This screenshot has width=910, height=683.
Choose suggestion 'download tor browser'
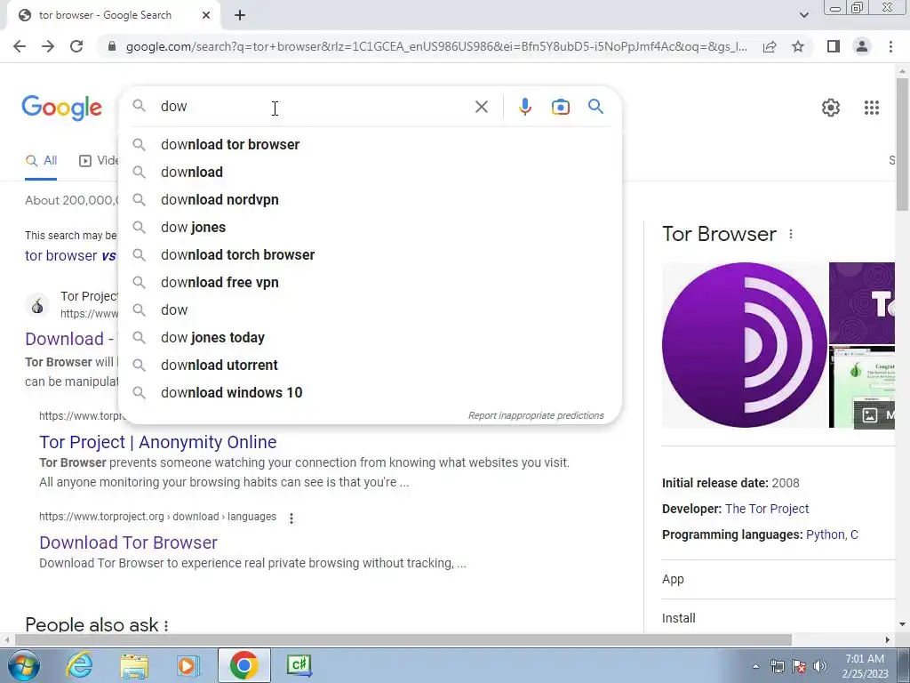[x=370, y=144]
